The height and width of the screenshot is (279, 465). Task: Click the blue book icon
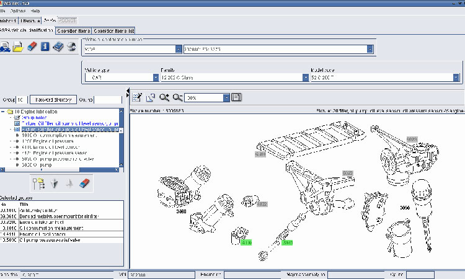(58, 46)
